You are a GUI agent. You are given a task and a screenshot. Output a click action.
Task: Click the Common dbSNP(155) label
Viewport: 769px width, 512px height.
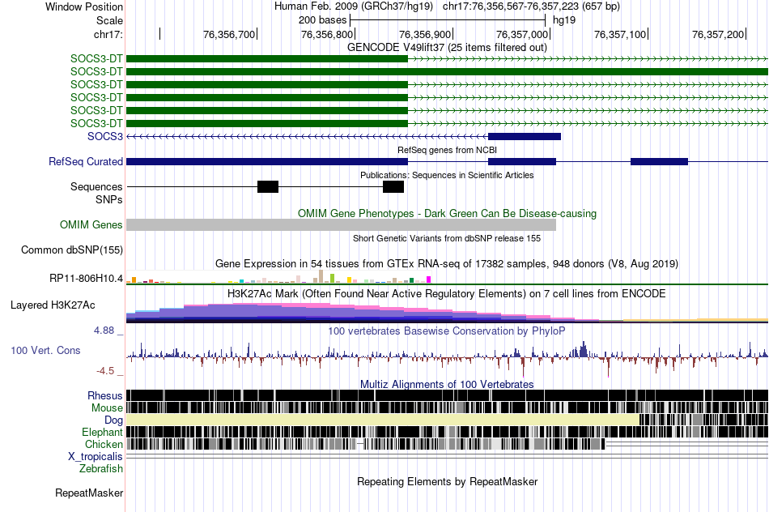tap(72, 250)
